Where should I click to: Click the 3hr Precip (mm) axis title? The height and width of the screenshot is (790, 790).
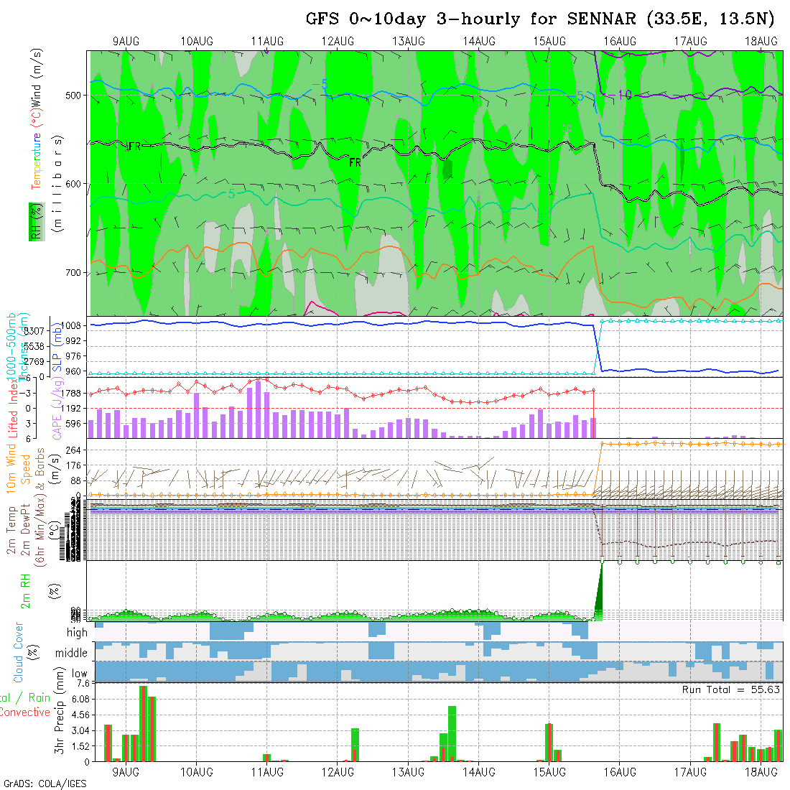pyautogui.click(x=60, y=710)
